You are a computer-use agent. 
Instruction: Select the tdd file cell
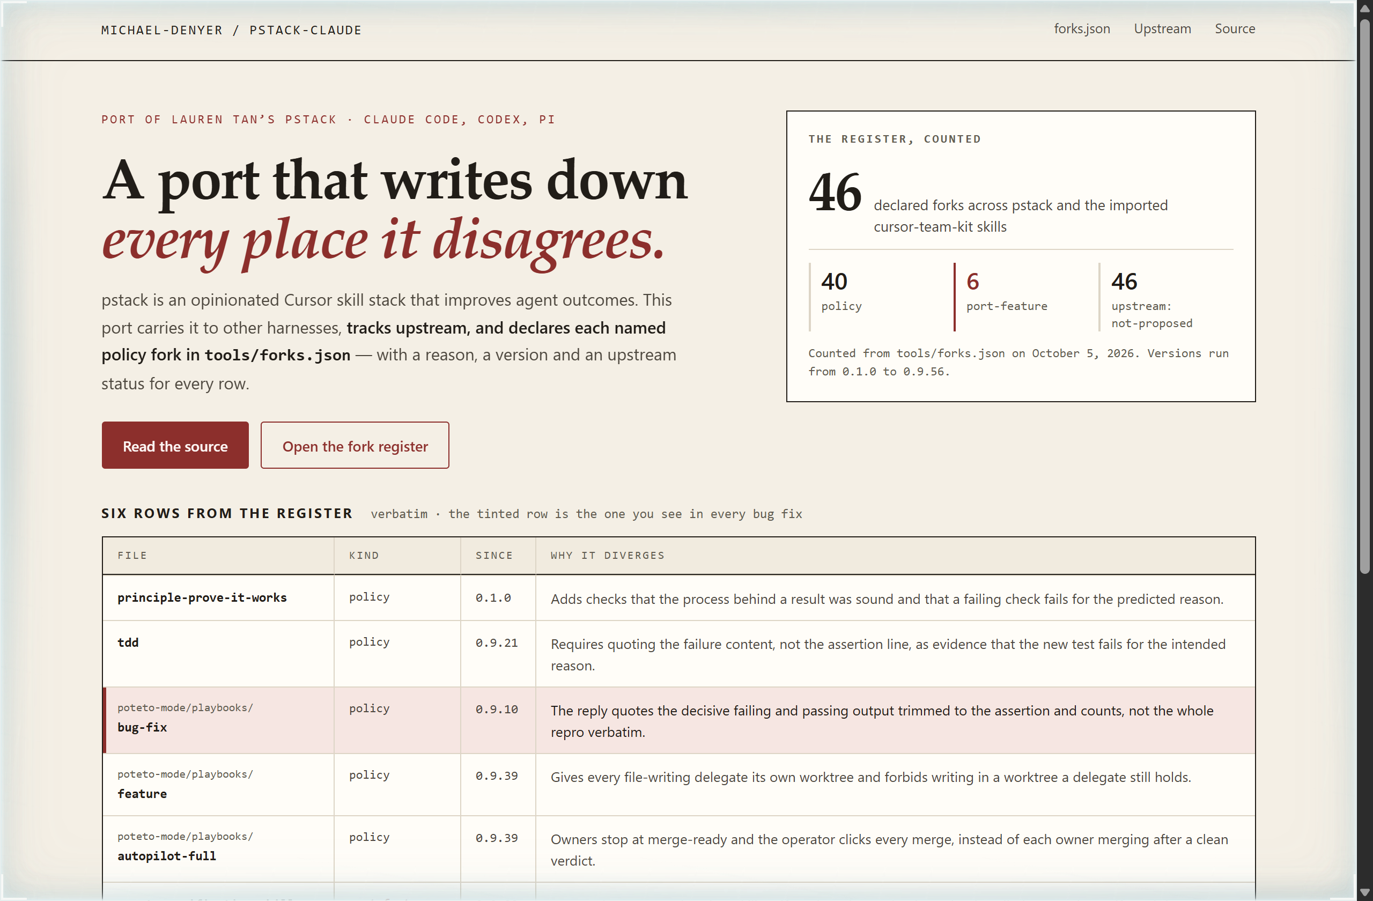click(x=218, y=654)
